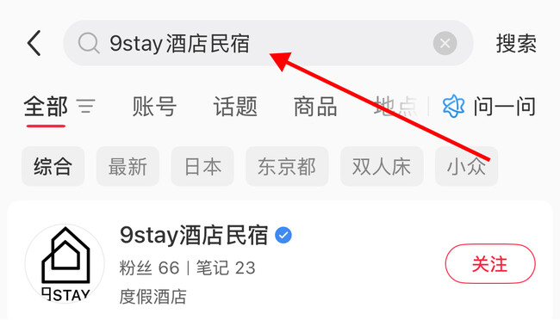Switch to the 话题 tab
560x320 pixels.
235,107
